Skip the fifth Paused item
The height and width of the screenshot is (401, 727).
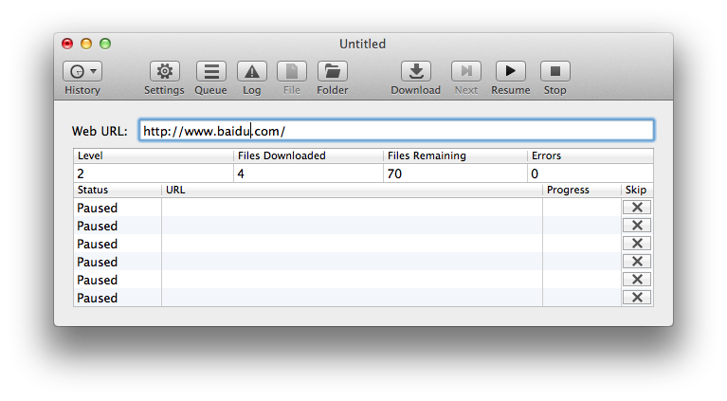(x=637, y=280)
